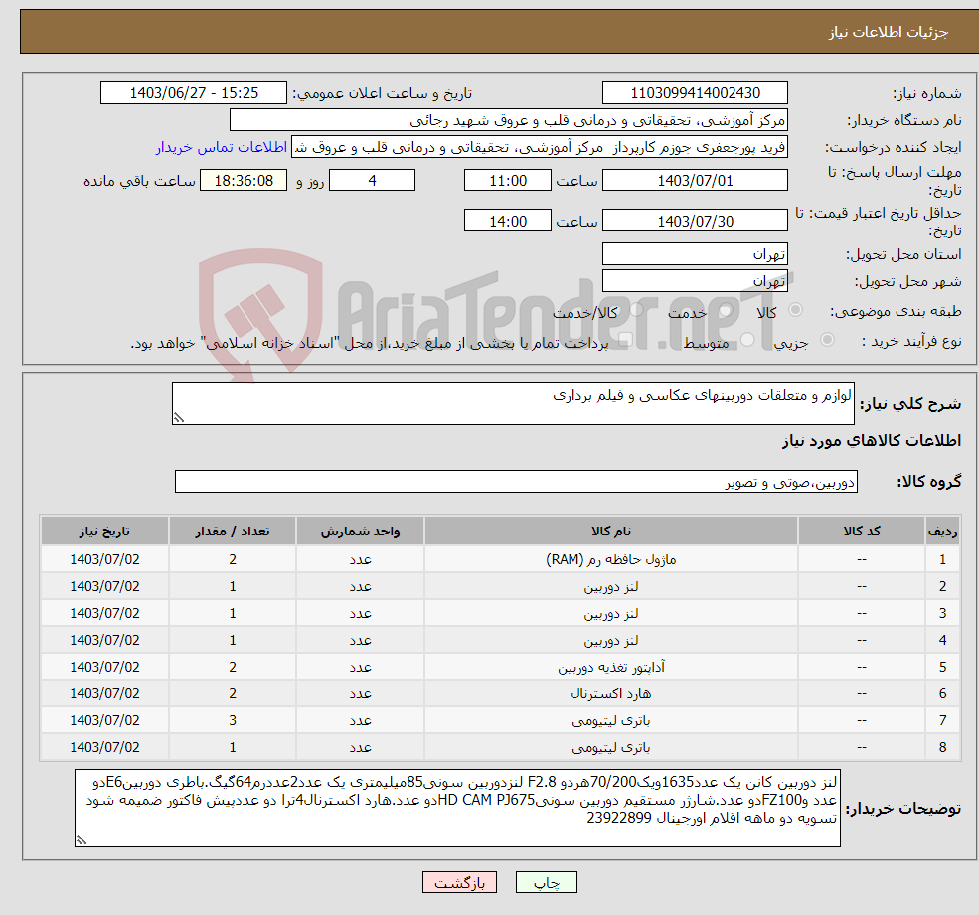The height and width of the screenshot is (915, 979).
Task: Click the announcement date field 1403/06/27 - 15:25
Action: (x=194, y=93)
